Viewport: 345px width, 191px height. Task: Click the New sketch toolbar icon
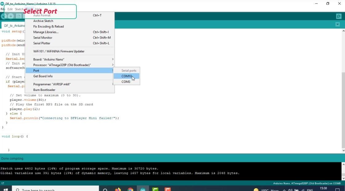point(18,16)
